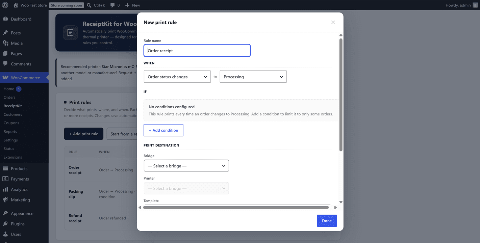The height and width of the screenshot is (243, 480).
Task: Click the Pages icon in sidebar
Action: [x=5, y=53]
